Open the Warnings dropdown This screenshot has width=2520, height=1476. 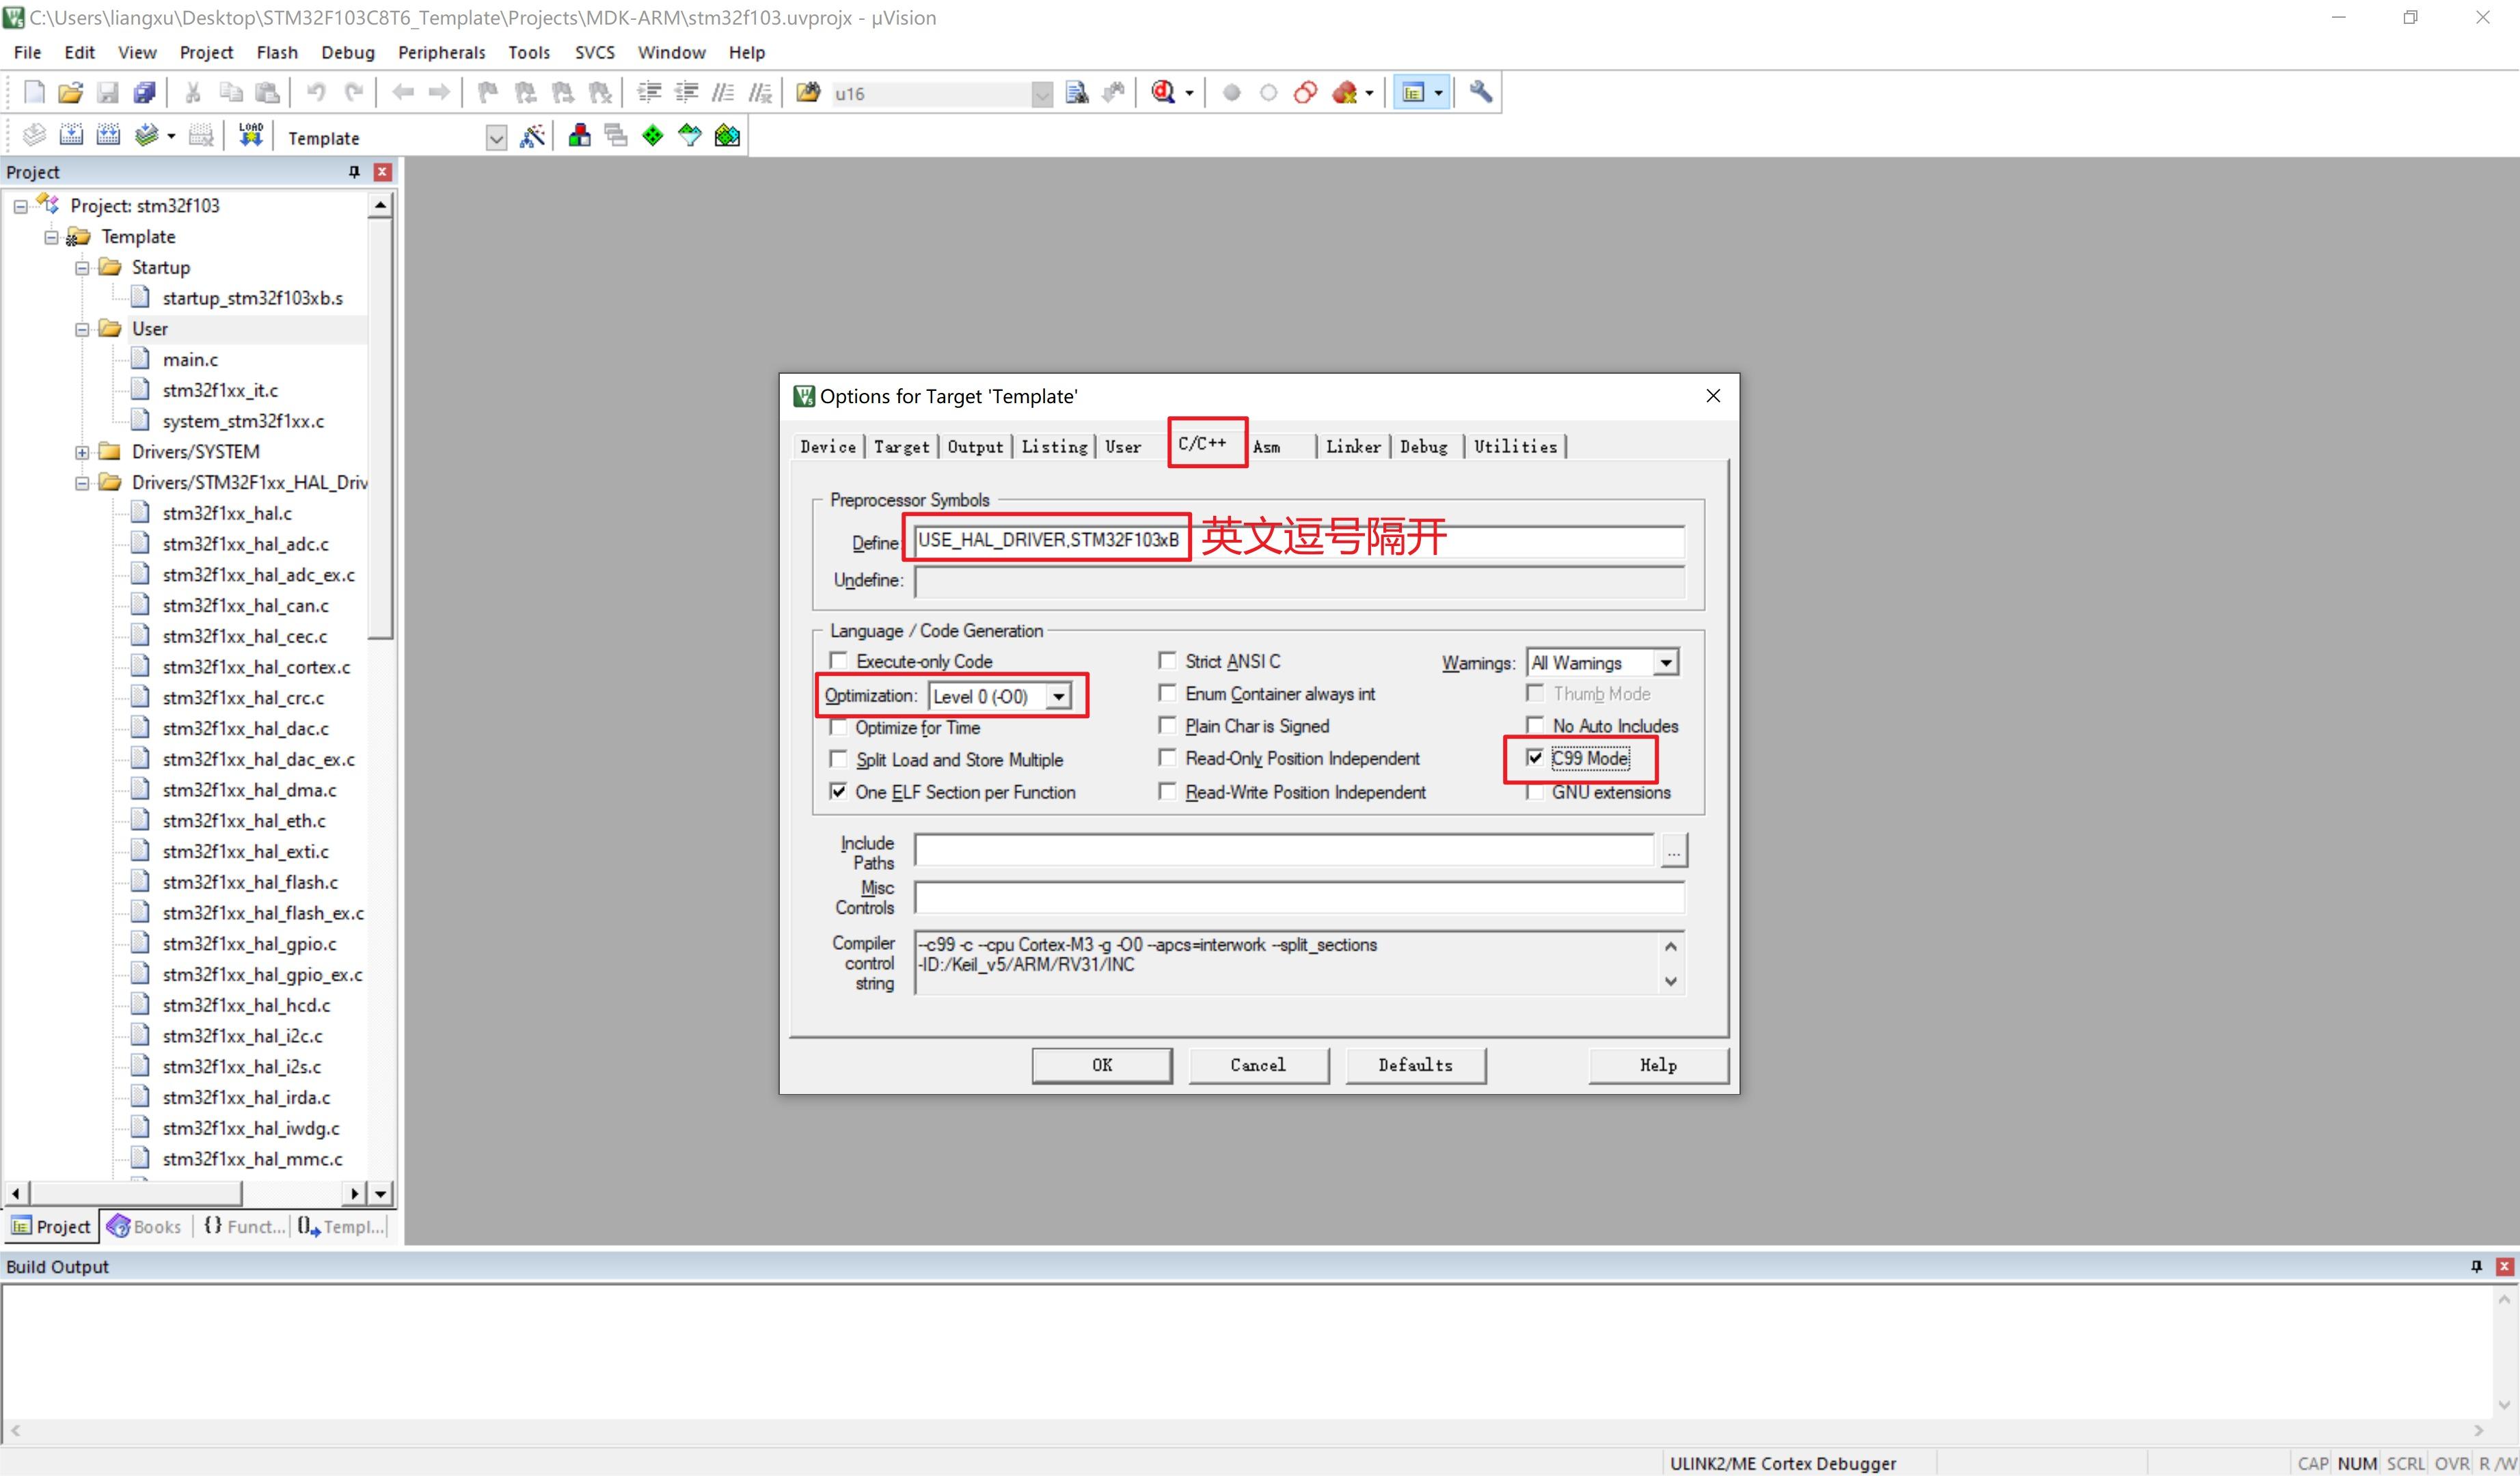tap(1665, 663)
